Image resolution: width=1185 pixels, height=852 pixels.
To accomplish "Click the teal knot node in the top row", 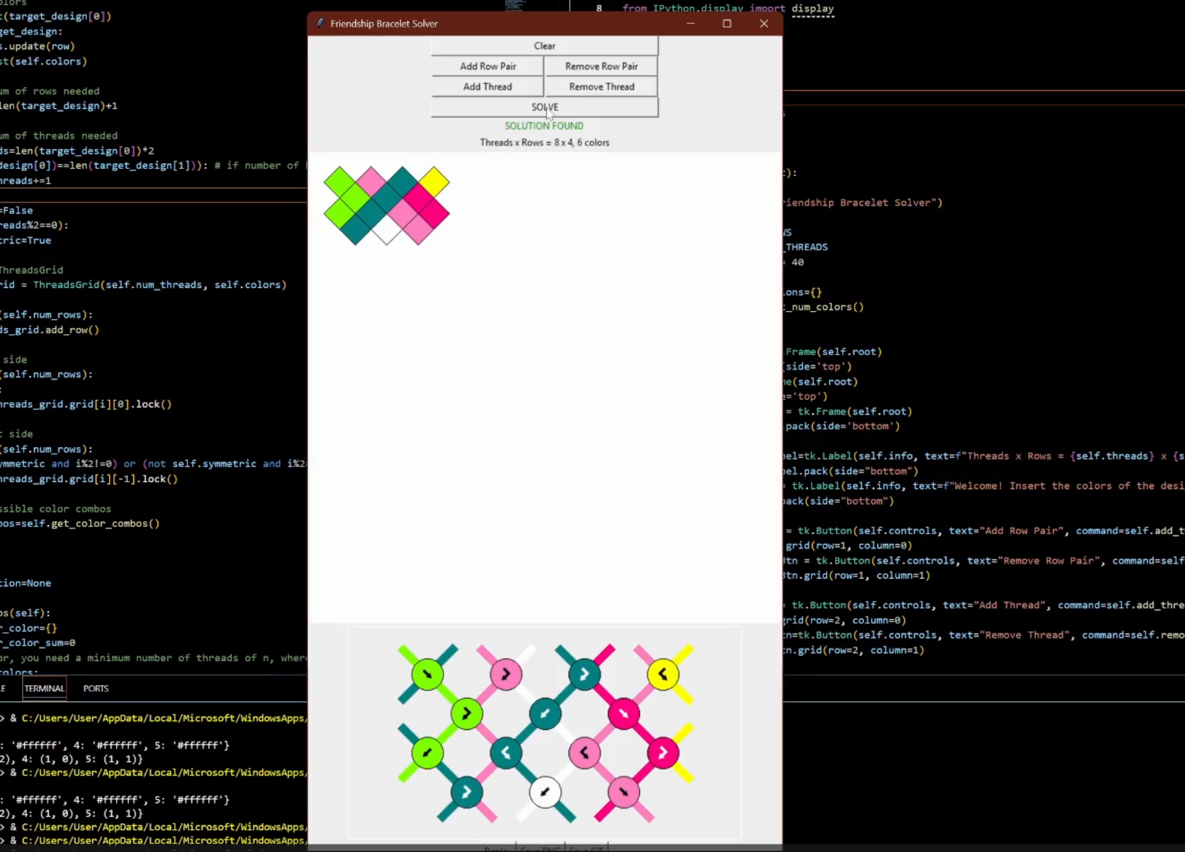I will coord(583,674).
